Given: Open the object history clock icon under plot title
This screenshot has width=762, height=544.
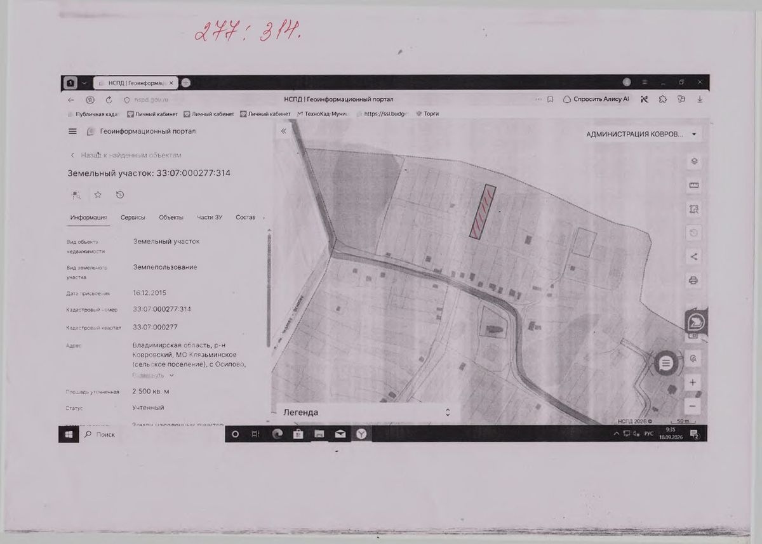Looking at the screenshot, I should [x=120, y=195].
